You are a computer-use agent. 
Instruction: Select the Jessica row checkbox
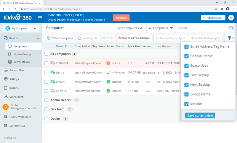(x=47, y=72)
